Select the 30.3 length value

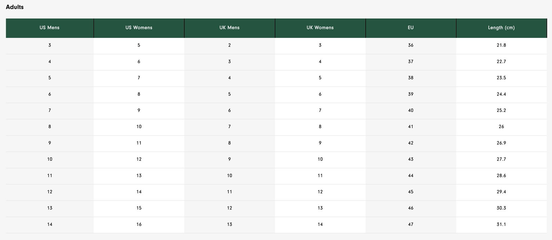[x=501, y=208]
